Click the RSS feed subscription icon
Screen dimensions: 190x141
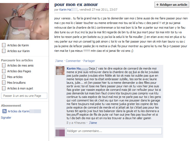(4, 111)
